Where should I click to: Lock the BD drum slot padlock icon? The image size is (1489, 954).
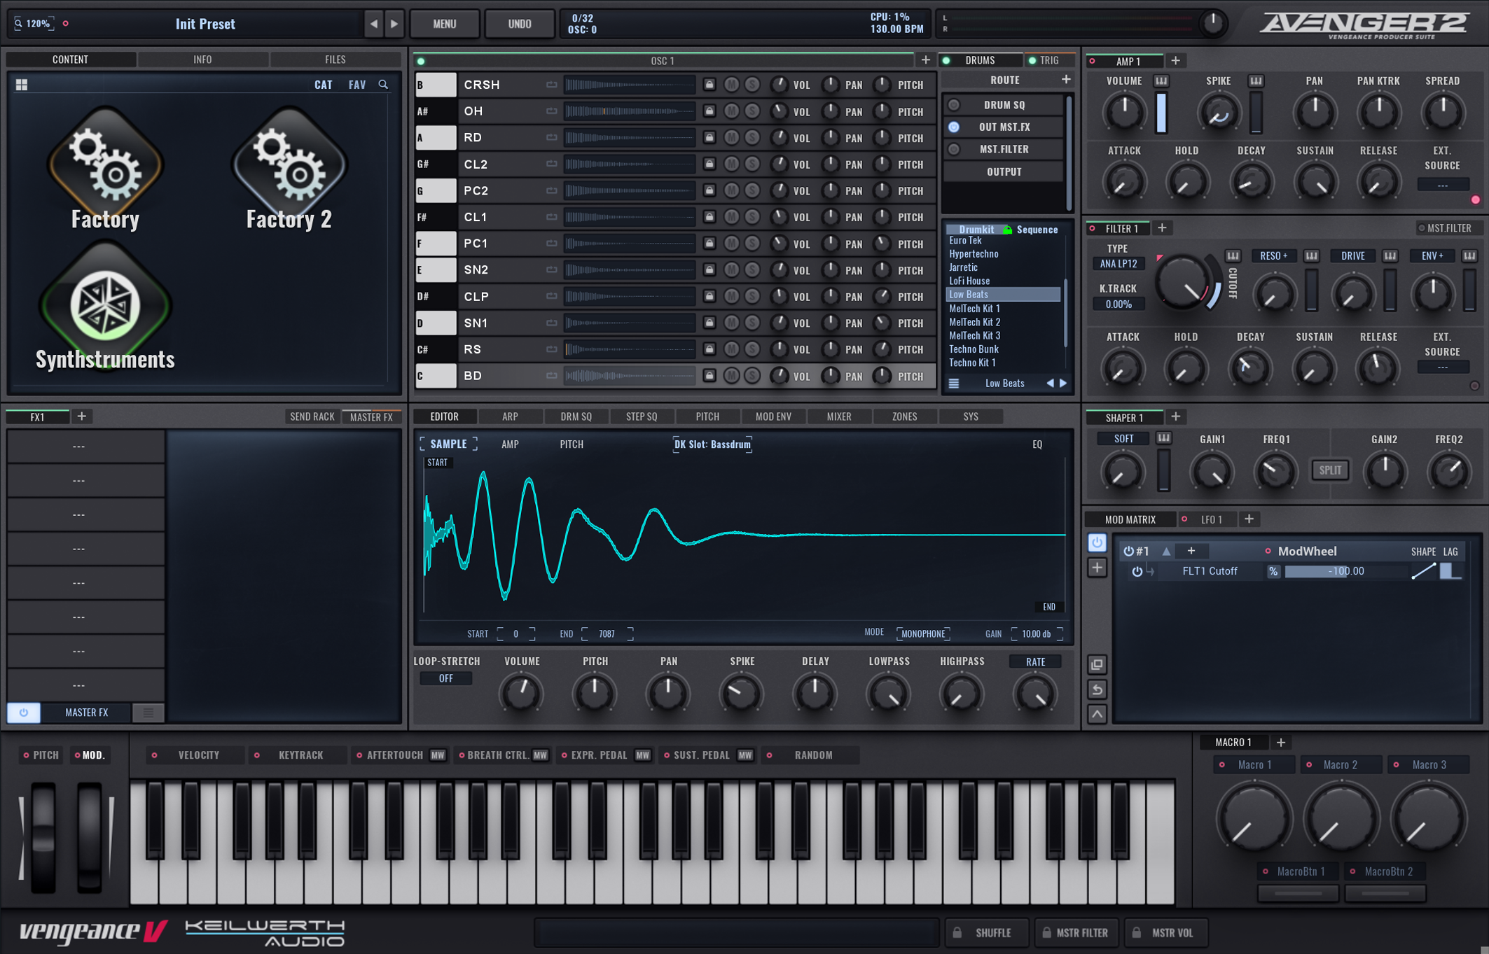[709, 376]
